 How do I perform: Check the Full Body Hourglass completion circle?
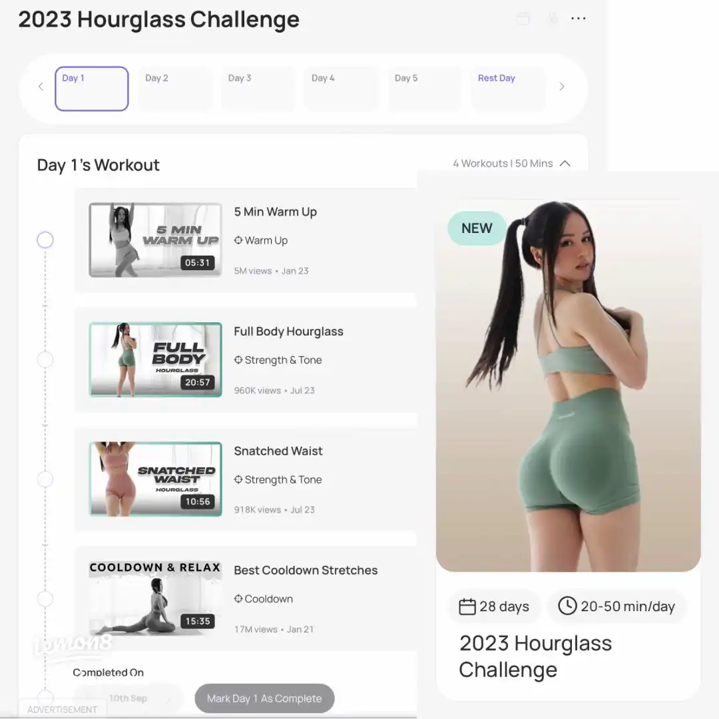pos(45,359)
